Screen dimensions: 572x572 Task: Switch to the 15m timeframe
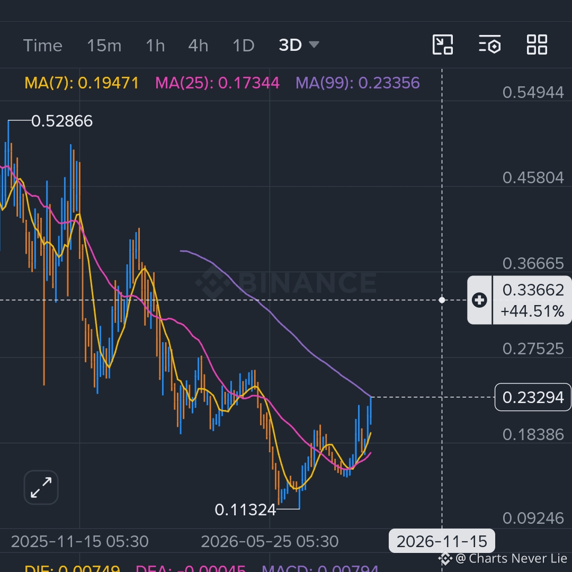[104, 46]
